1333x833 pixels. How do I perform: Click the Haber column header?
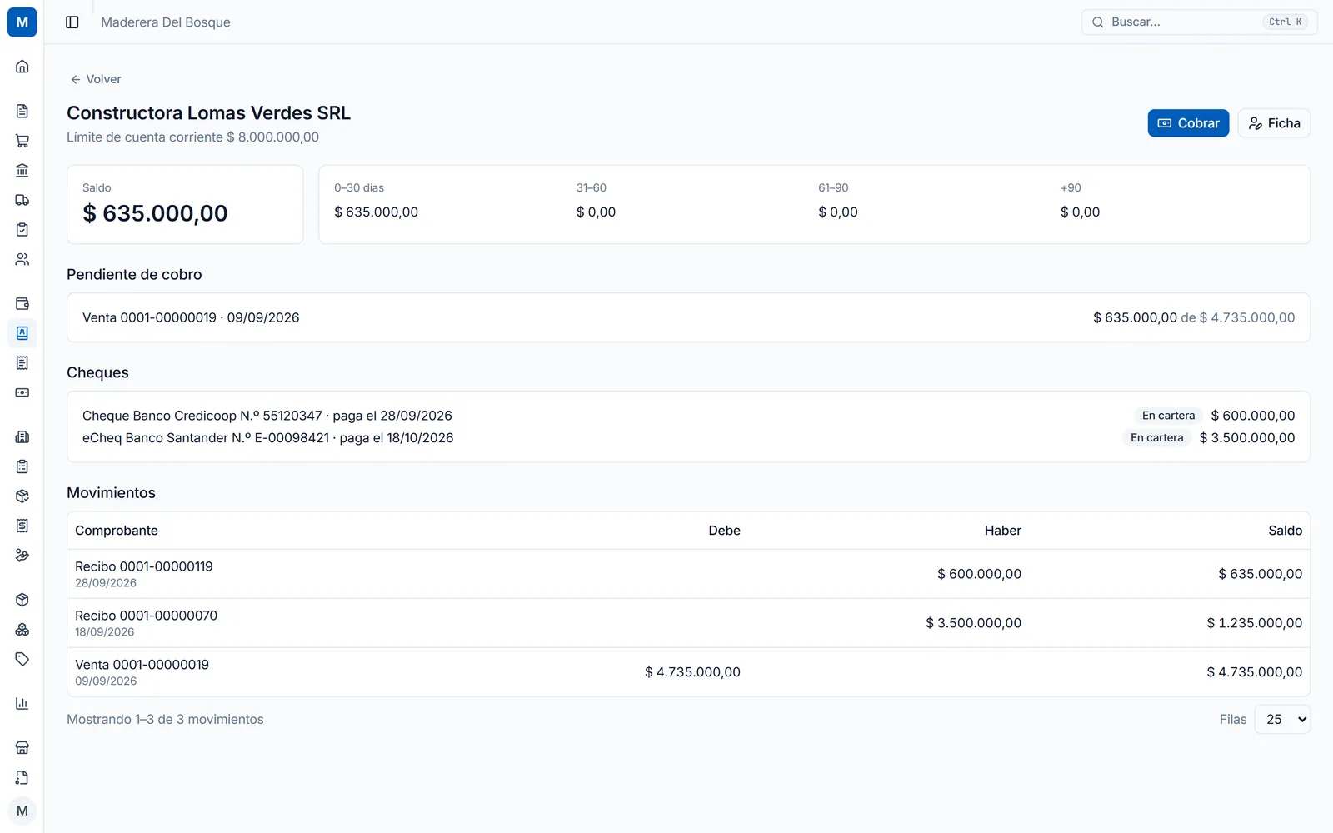point(1002,531)
